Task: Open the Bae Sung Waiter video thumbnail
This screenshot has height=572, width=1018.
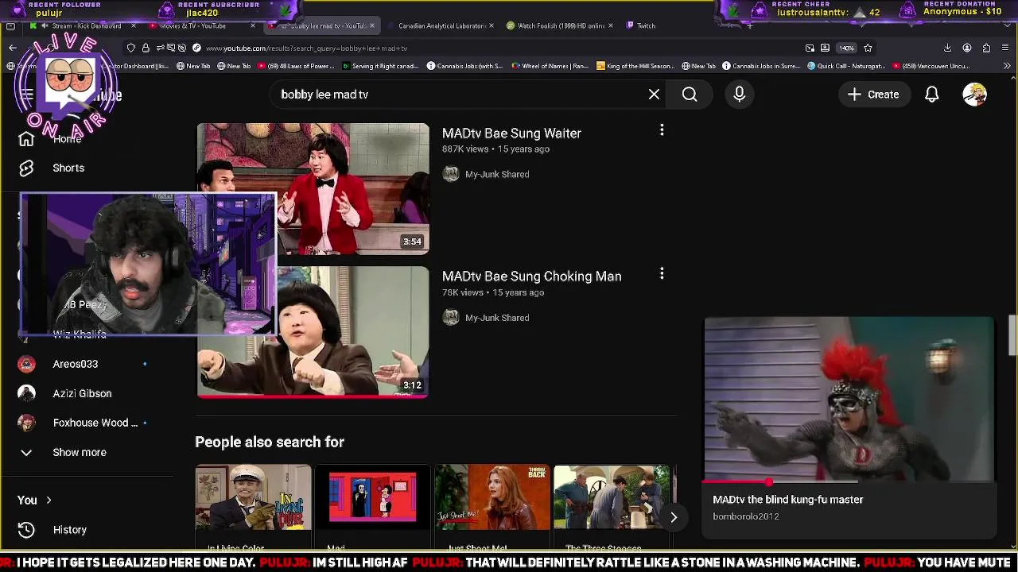Action: tap(313, 189)
